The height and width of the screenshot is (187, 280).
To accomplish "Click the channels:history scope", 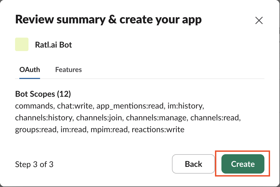I will pos(44,118).
